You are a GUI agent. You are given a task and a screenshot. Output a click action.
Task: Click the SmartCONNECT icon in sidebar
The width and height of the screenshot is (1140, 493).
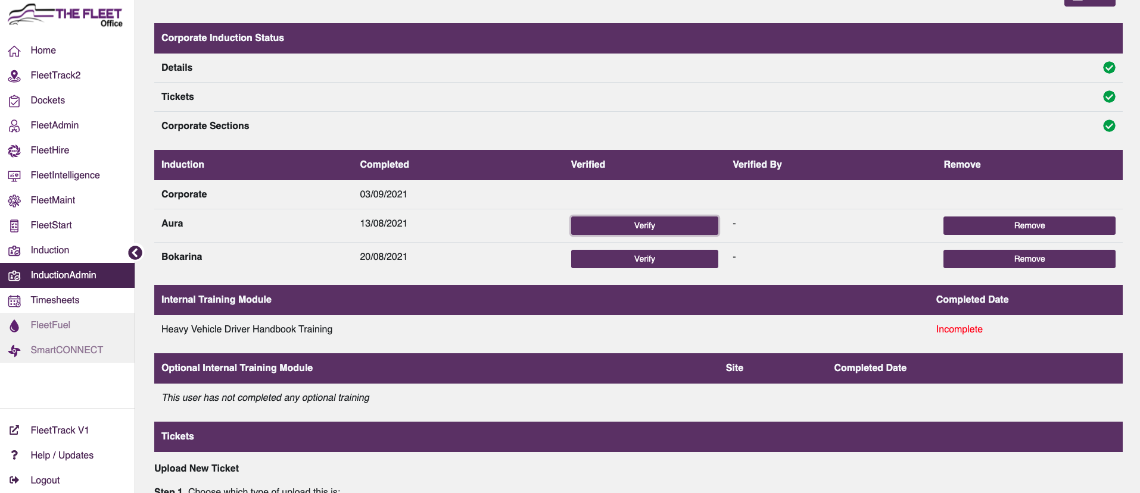point(14,351)
